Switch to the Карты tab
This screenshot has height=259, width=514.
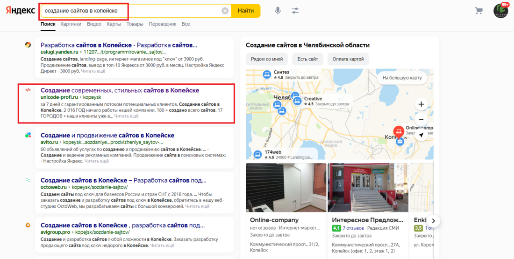pos(114,24)
